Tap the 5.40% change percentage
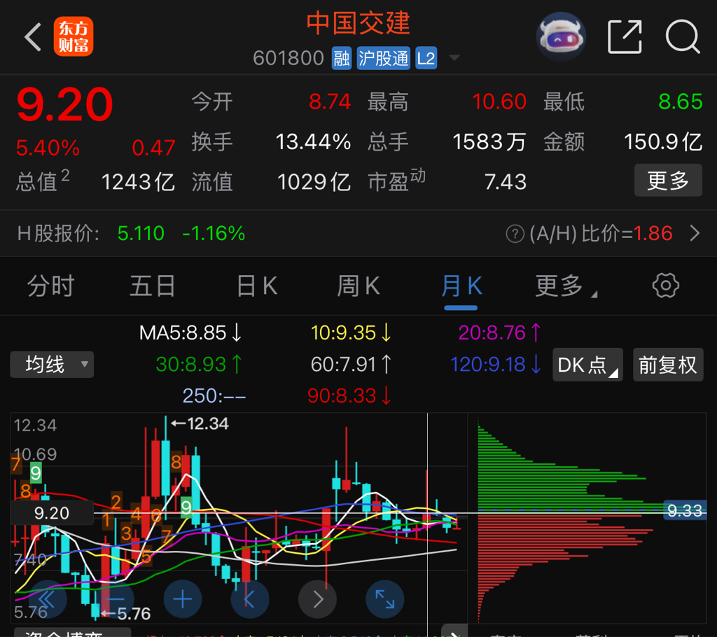717x637 pixels. [x=48, y=148]
